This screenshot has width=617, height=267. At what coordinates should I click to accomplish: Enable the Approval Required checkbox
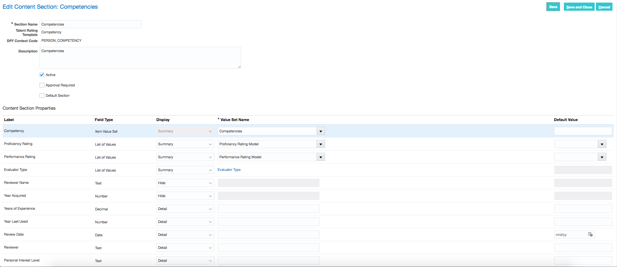tap(42, 85)
